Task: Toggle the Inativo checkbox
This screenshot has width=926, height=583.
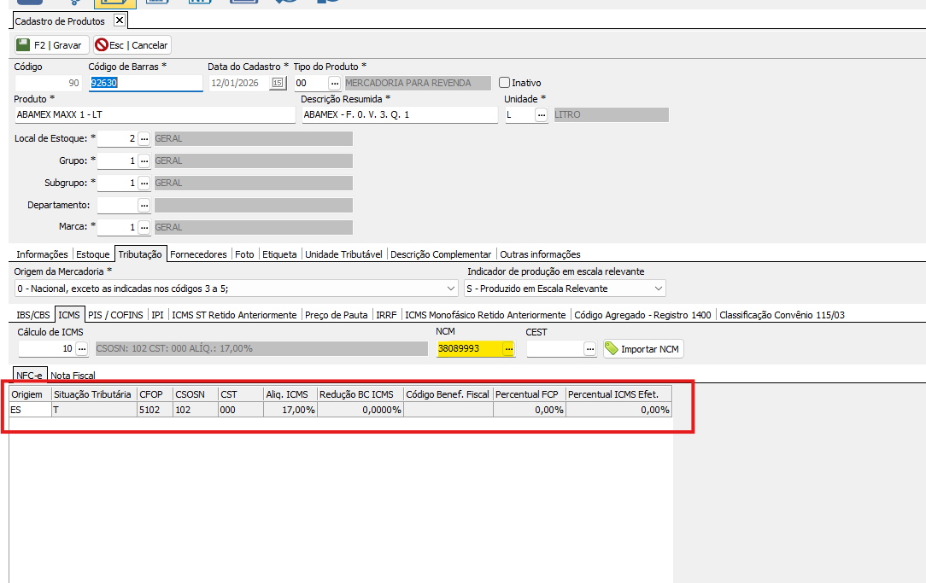Action: click(x=505, y=83)
